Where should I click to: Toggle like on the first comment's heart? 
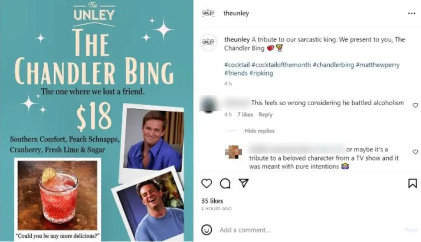(415, 105)
